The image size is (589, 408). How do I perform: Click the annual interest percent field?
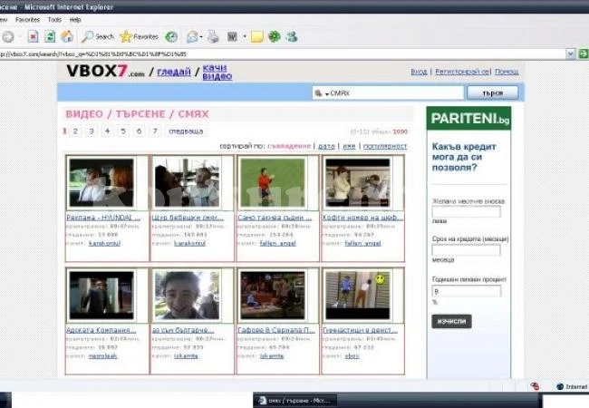click(466, 291)
